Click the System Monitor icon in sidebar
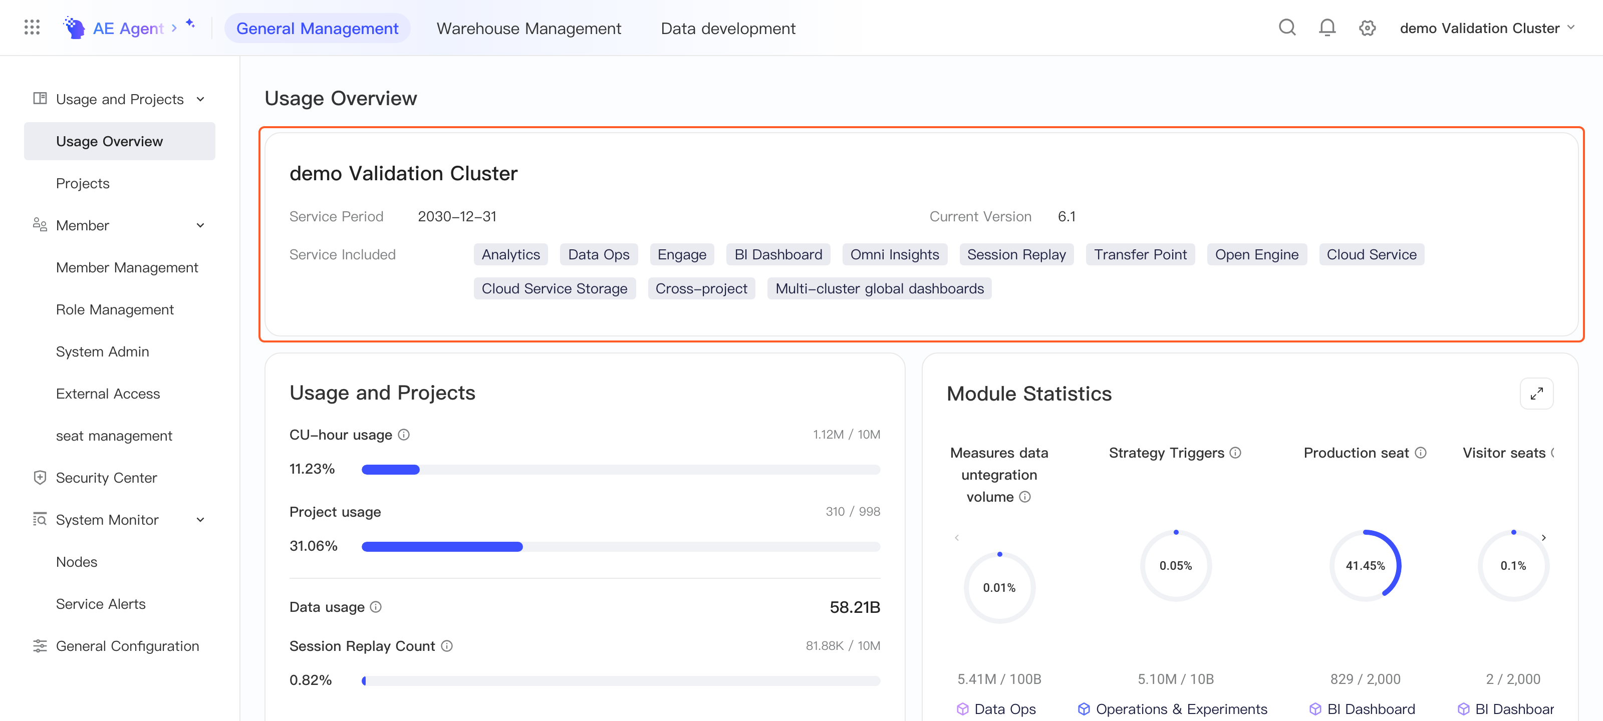1603x721 pixels. (x=40, y=519)
